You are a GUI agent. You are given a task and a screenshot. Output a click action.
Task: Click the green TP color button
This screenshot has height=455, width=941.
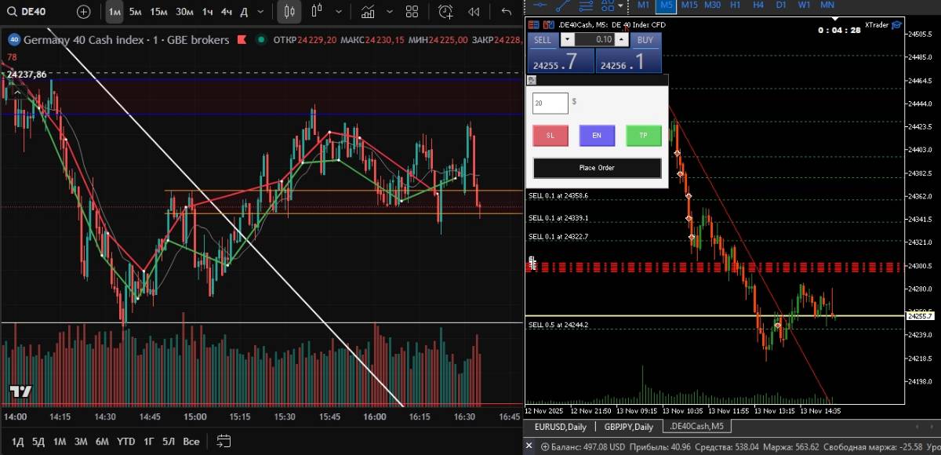pyautogui.click(x=643, y=136)
